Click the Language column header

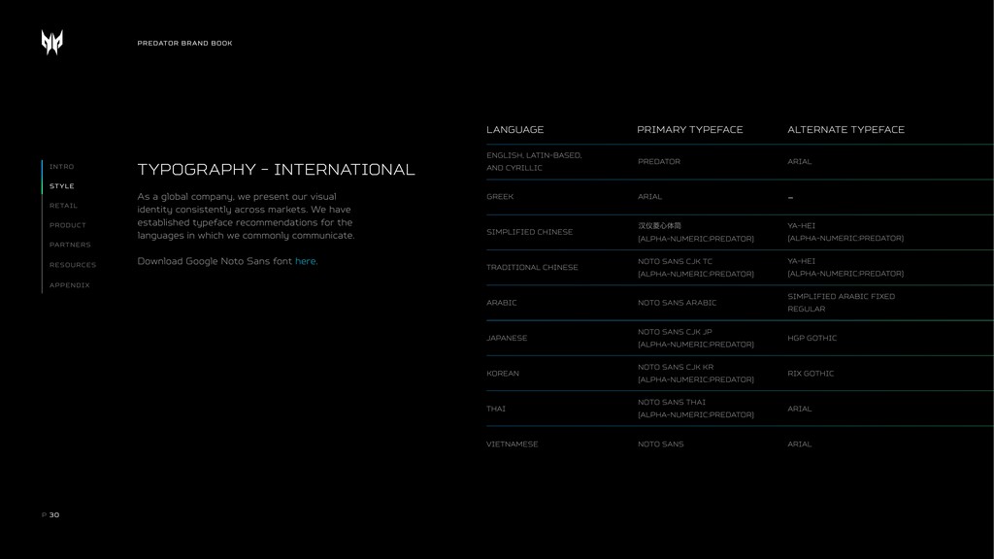pyautogui.click(x=514, y=130)
